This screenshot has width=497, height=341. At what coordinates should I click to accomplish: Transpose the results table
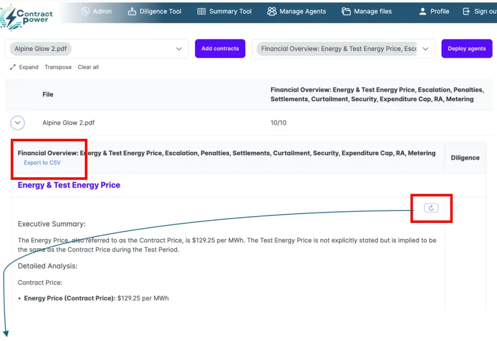[58, 67]
